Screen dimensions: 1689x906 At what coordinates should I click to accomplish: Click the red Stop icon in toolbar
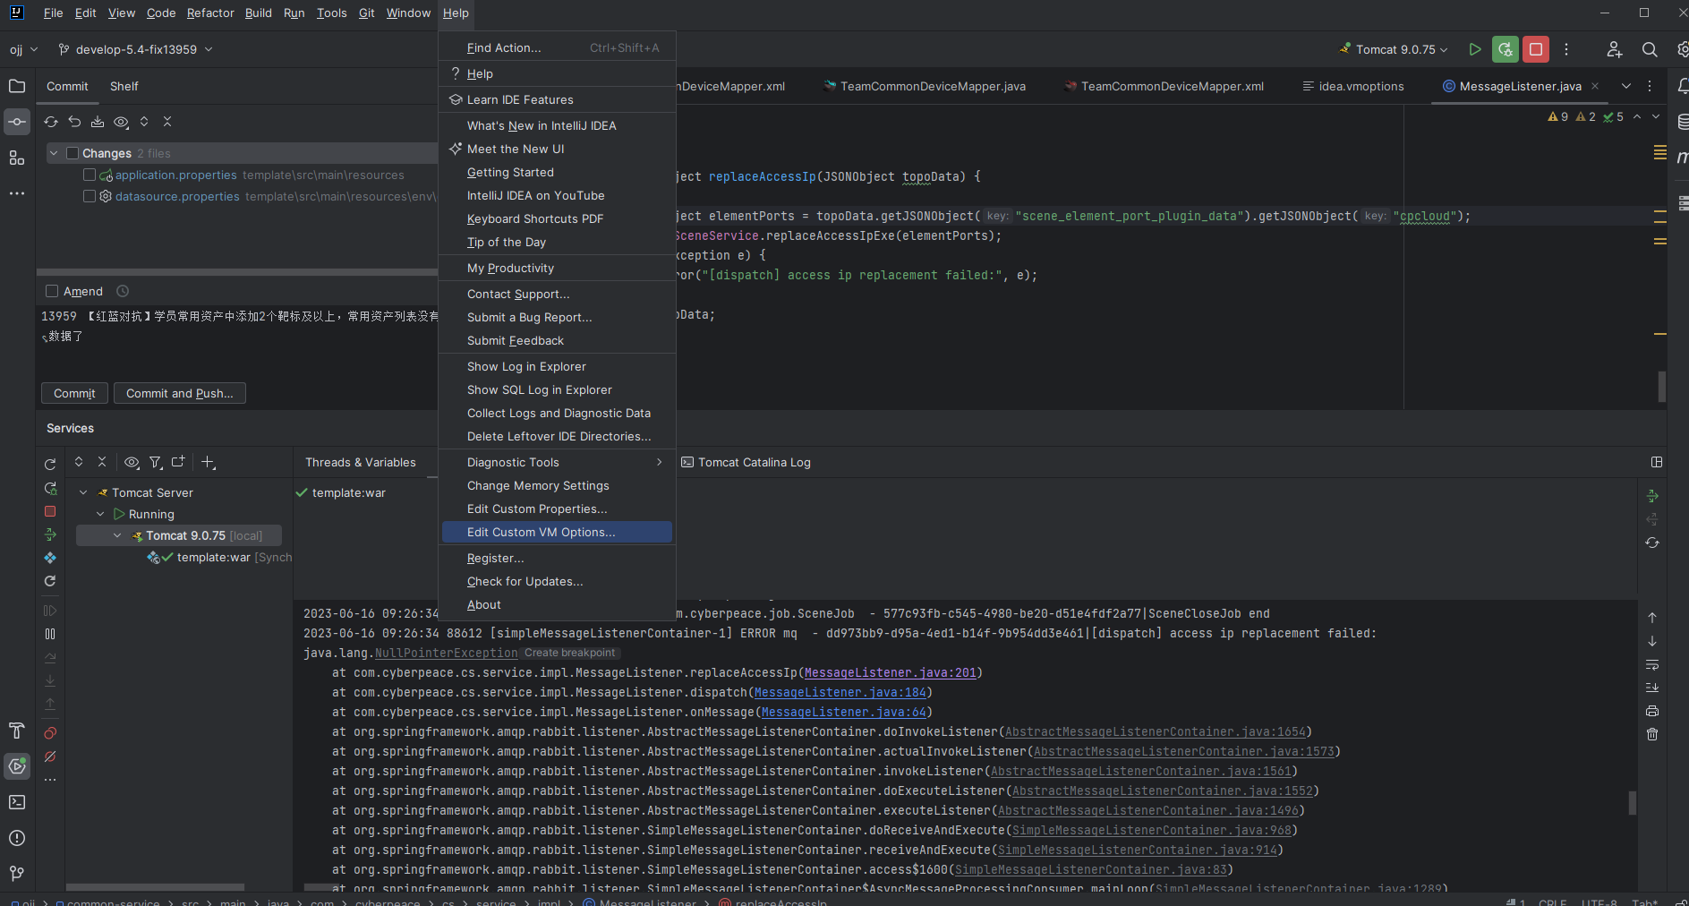click(x=1536, y=49)
